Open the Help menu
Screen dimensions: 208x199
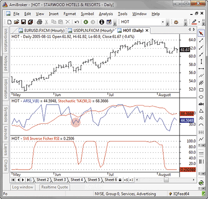tap(156, 14)
